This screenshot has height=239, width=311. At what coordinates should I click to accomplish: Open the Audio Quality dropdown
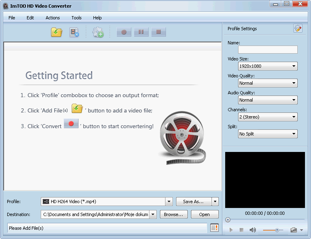(x=267, y=100)
